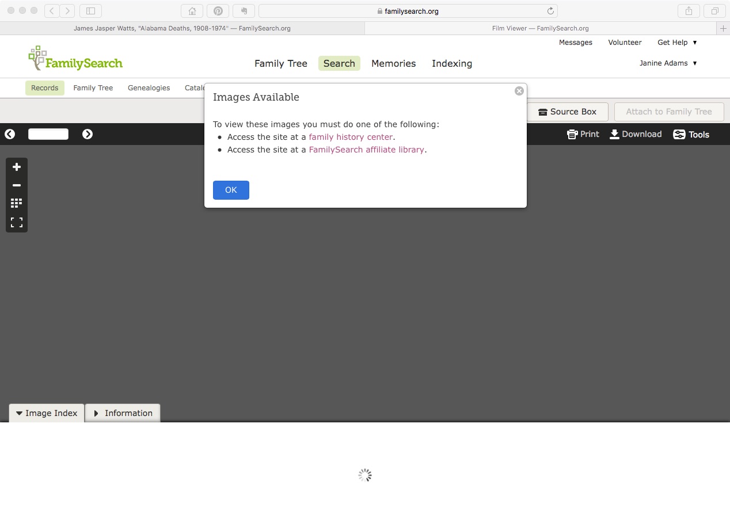Open the multi-image gallery view
The width and height of the screenshot is (730, 515).
16,203
